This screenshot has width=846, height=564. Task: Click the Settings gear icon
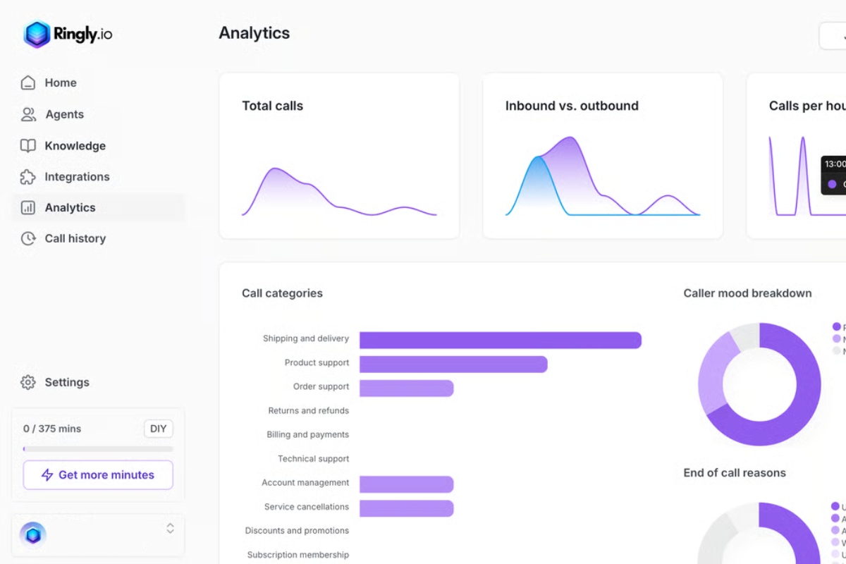(x=28, y=382)
